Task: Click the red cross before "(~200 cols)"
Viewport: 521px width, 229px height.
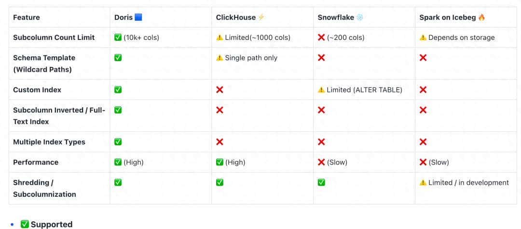Action: (321, 38)
